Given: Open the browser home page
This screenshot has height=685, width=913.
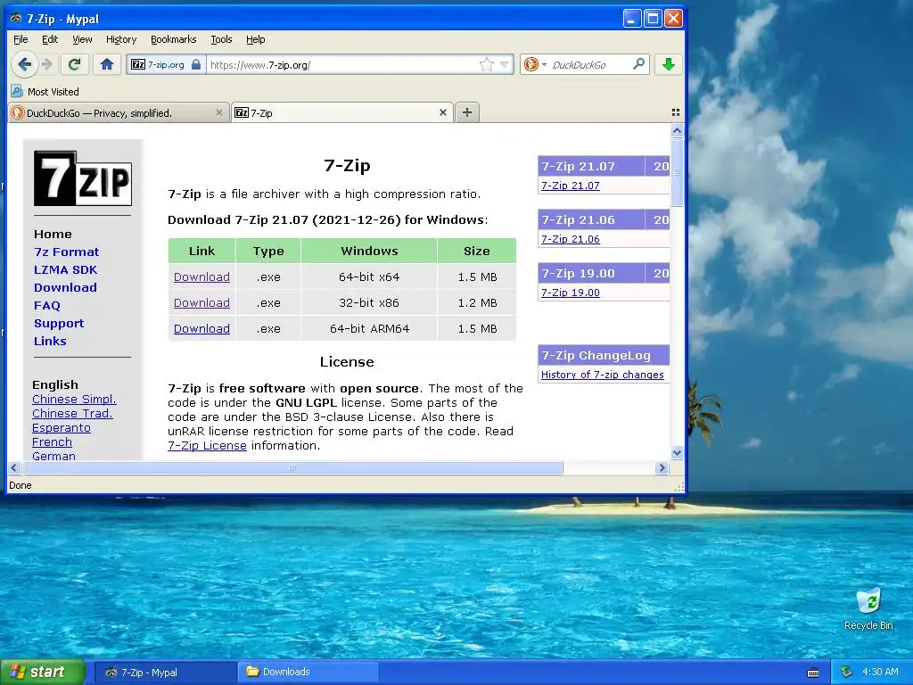Looking at the screenshot, I should [x=107, y=64].
